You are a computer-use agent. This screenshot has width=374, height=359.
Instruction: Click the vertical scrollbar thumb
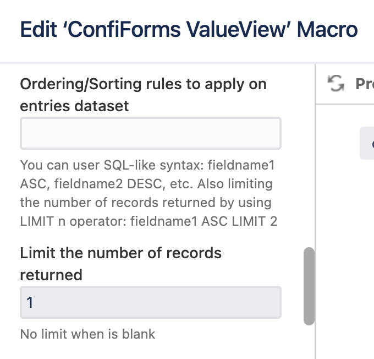coord(309,286)
